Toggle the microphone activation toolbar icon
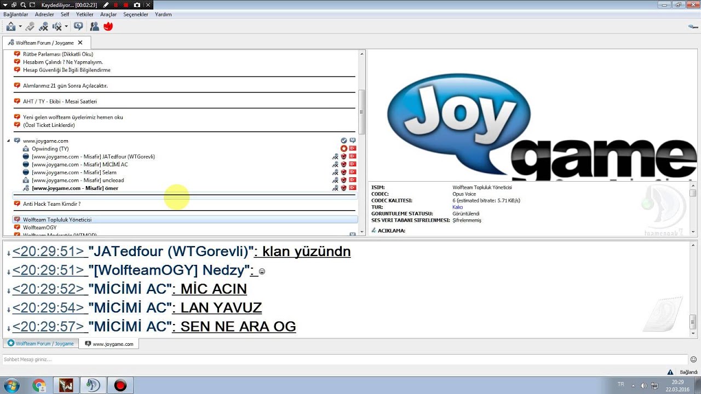701x394 pixels. [30, 26]
